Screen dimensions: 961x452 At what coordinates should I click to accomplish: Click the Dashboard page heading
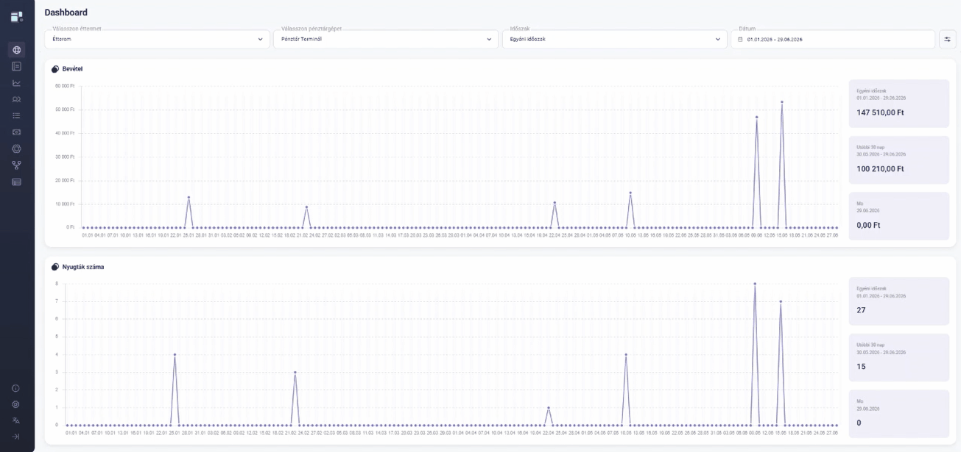66,12
